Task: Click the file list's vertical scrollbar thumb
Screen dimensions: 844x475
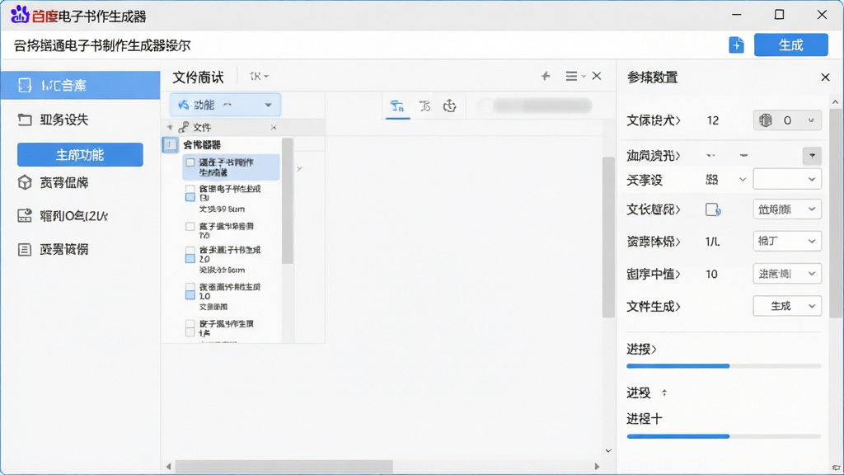Action: pyautogui.click(x=288, y=201)
